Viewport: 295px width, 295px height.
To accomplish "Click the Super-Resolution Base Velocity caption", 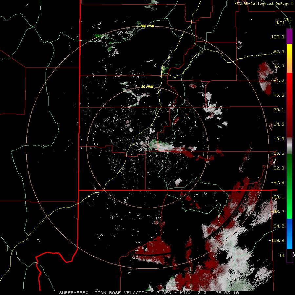I will coord(149,293).
